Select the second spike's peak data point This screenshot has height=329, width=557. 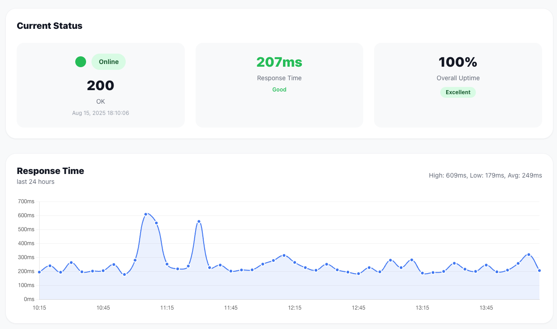pos(199,221)
